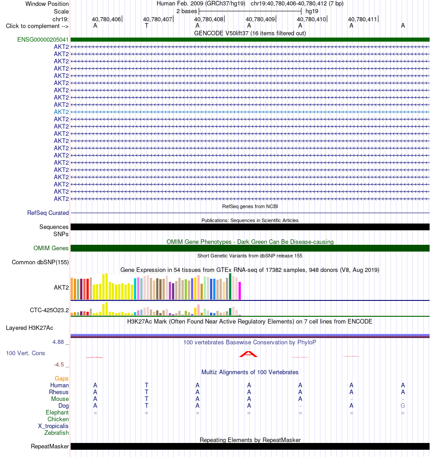Click the dark green OMIM Genes bar
430x457 pixels.
pyautogui.click(x=250, y=248)
